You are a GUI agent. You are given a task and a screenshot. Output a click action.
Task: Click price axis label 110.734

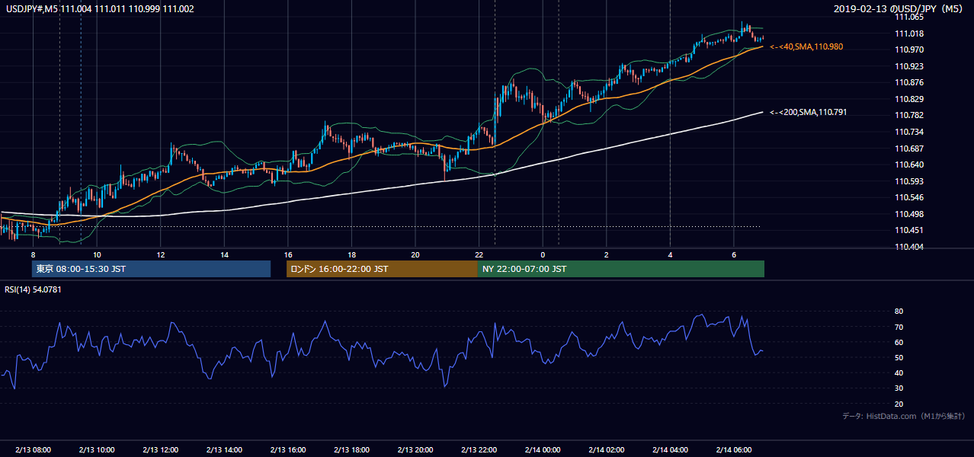(x=908, y=132)
